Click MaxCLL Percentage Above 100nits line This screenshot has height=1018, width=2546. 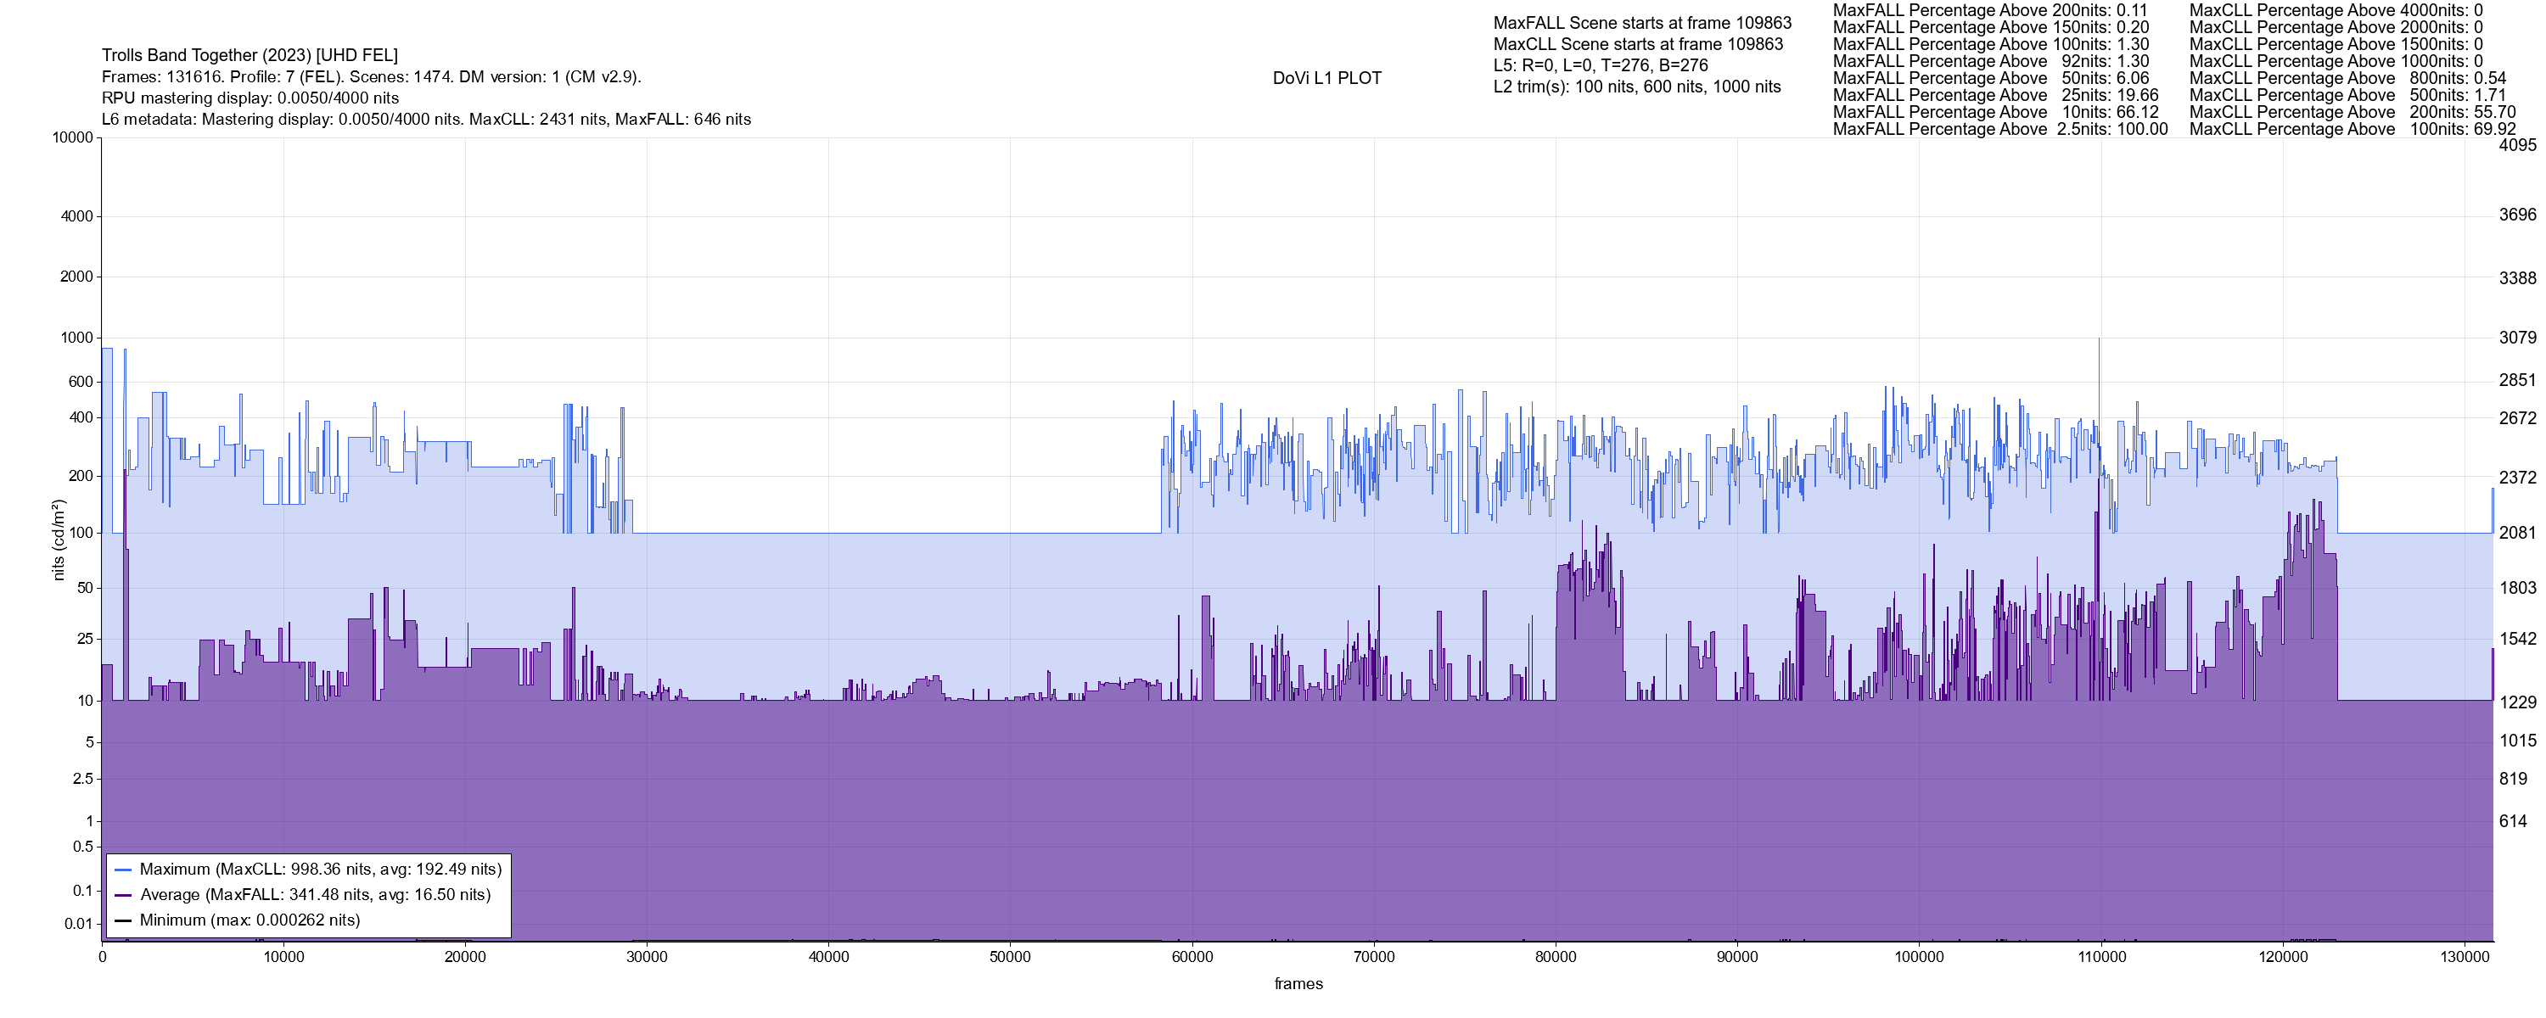[x=2352, y=130]
